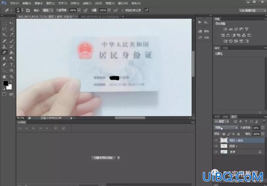Open the layer filter type dropdown
This screenshot has width=267, height=186.
pos(222,122)
